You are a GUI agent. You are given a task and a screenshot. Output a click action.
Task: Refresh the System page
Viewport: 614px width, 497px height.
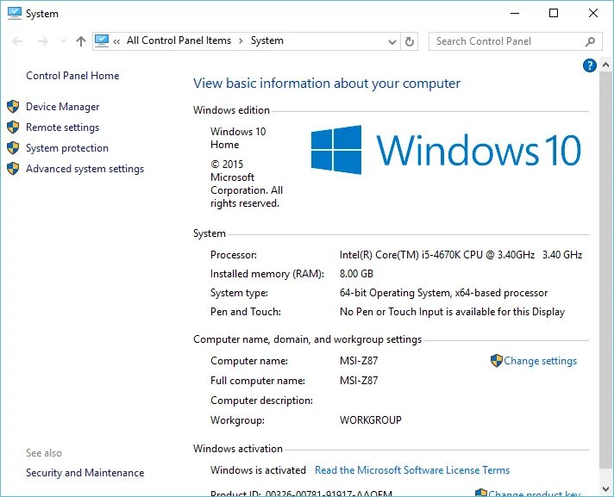tap(410, 41)
